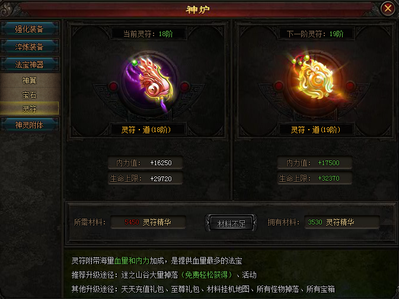Open the 强化装备 section
The width and height of the screenshot is (399, 299).
[x=30, y=28]
